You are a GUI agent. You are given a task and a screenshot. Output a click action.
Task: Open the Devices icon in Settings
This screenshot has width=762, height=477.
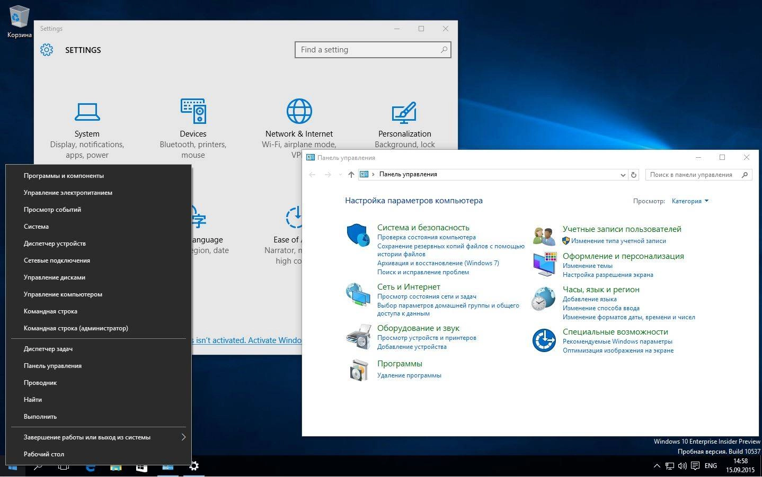tap(193, 111)
